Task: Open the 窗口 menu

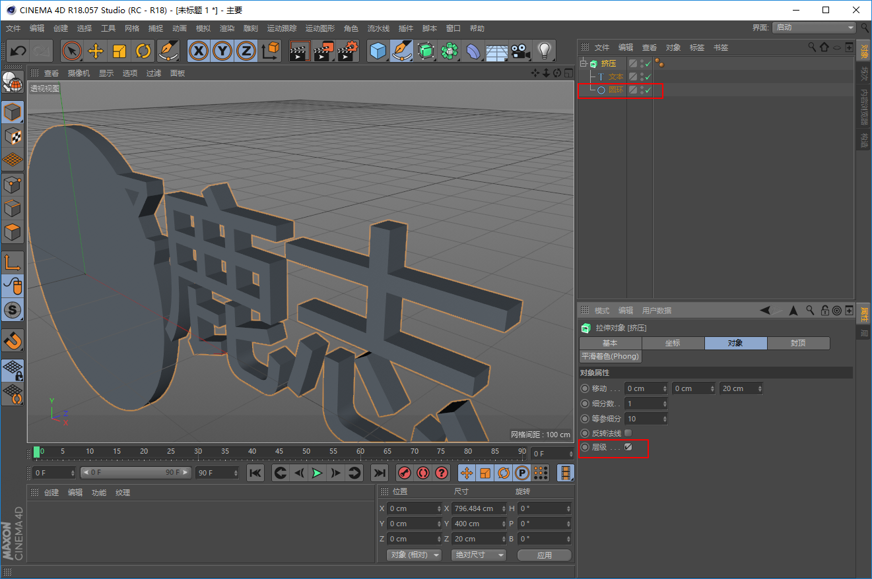Action: [x=453, y=28]
